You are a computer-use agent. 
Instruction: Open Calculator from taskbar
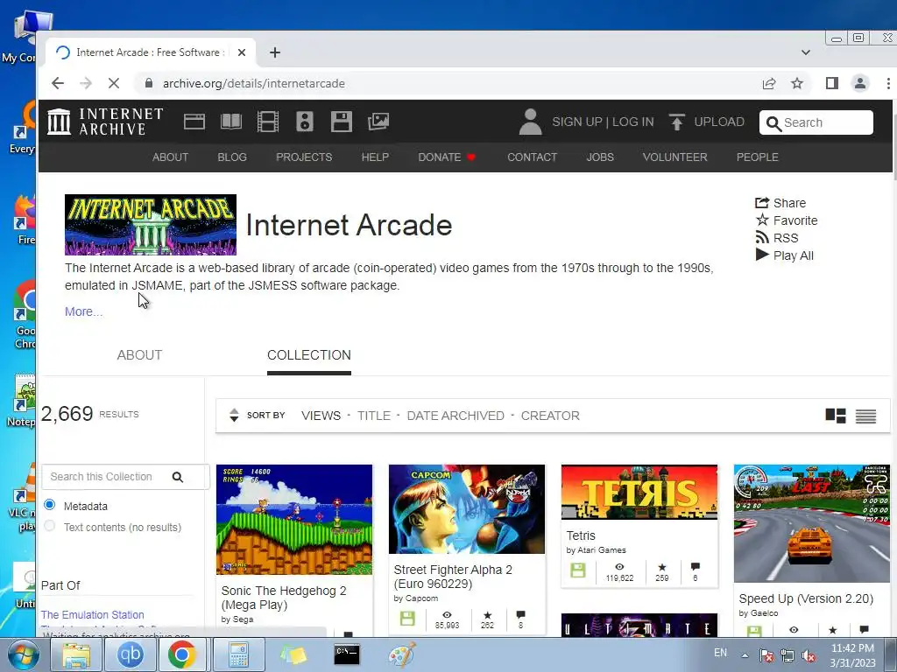(x=239, y=654)
